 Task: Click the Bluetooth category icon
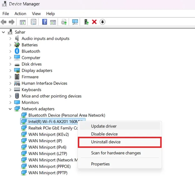point(17,51)
